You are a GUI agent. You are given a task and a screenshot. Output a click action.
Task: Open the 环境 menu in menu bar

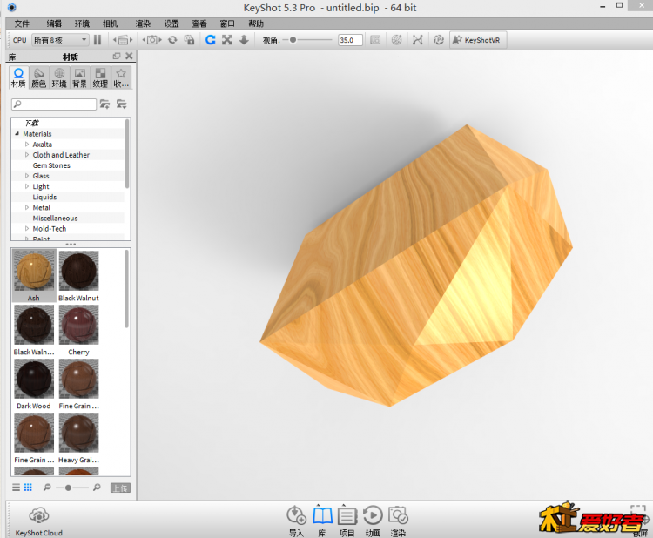[x=82, y=24]
